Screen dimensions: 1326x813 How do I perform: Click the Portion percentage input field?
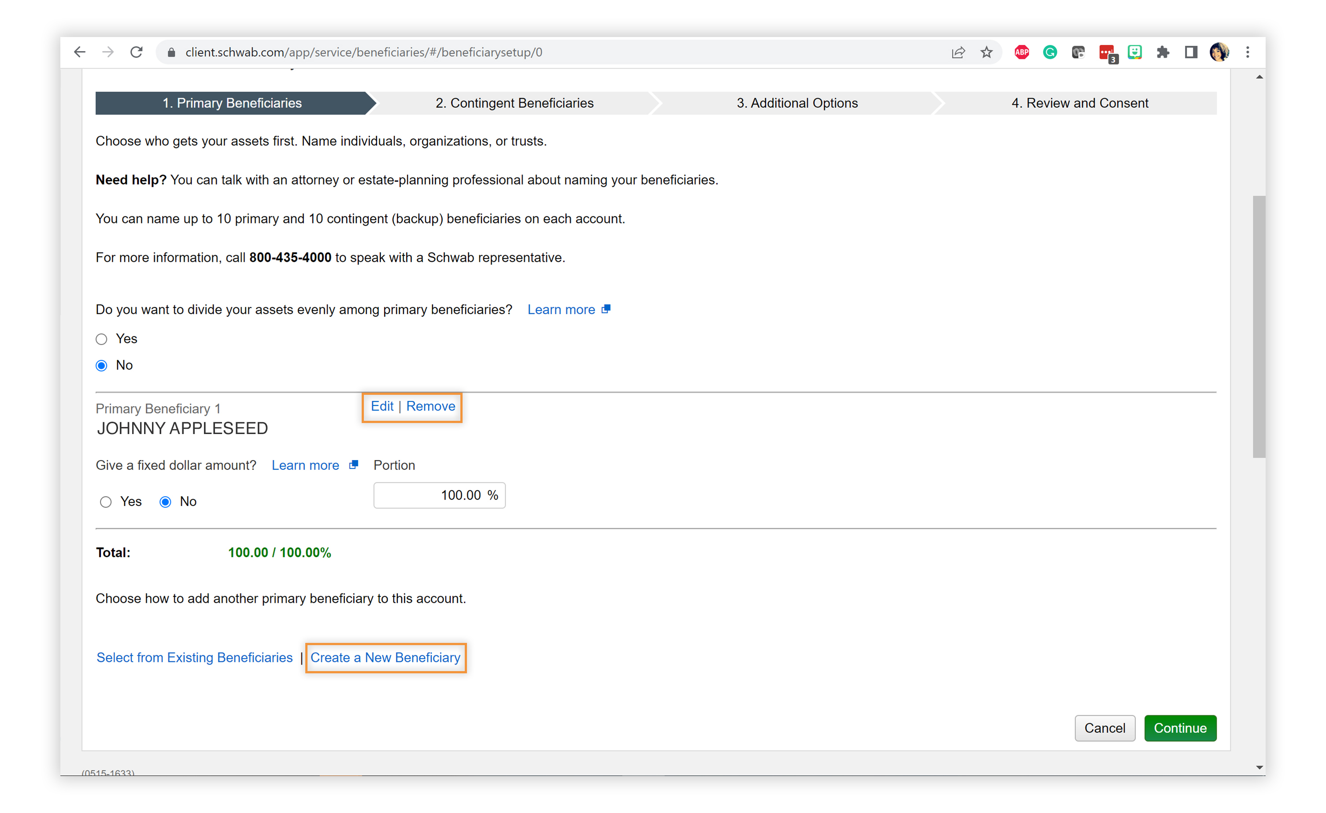tap(439, 495)
